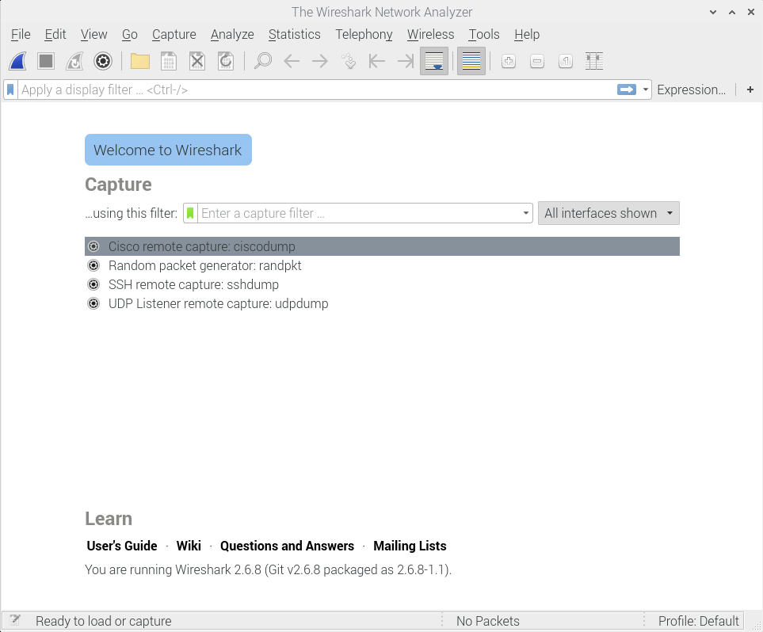The height and width of the screenshot is (632, 763).
Task: Open the Analyze menu
Action: 232,35
